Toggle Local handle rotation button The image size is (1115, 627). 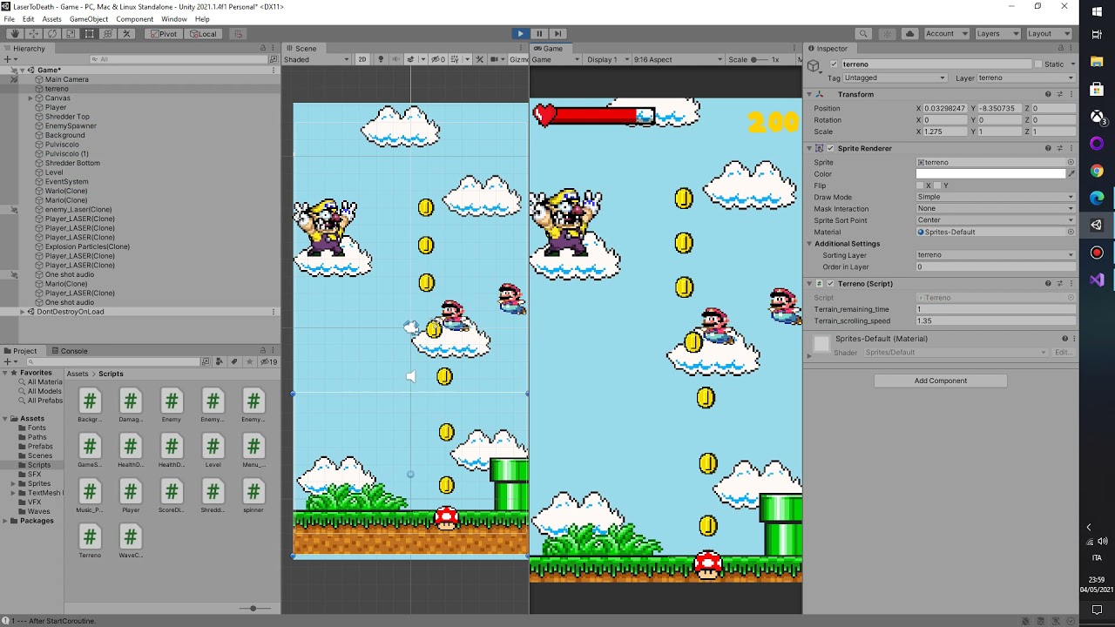click(x=203, y=34)
